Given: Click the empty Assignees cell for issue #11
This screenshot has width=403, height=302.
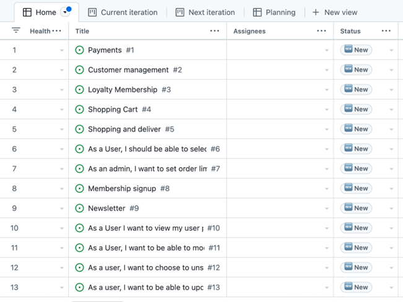Looking at the screenshot, I should (x=280, y=248).
